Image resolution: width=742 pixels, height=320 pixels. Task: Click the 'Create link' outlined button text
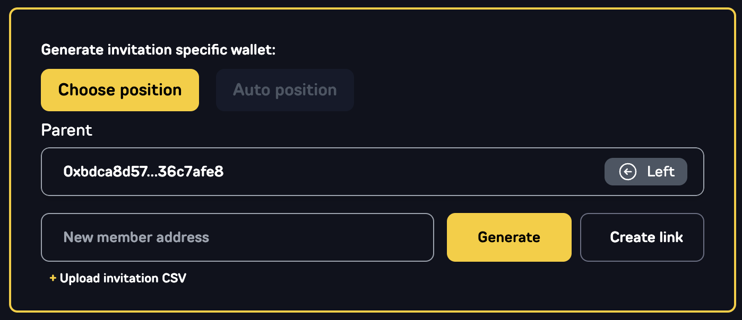pos(646,237)
